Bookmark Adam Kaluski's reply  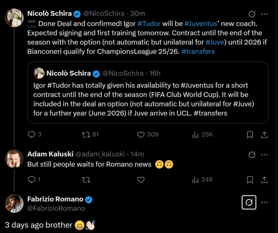point(250,180)
